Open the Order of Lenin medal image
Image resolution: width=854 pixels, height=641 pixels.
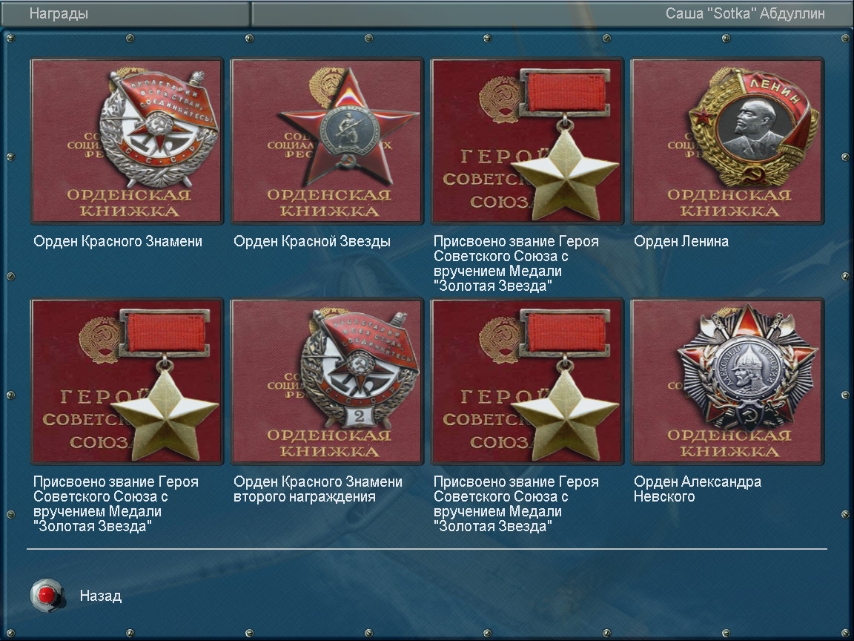(x=727, y=141)
